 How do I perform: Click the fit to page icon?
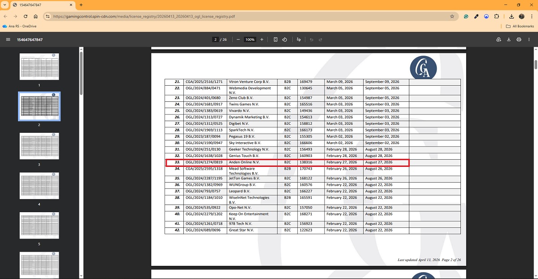point(275,39)
